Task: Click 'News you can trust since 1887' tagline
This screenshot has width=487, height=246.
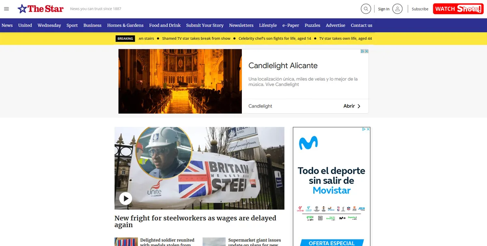Action: [x=95, y=9]
